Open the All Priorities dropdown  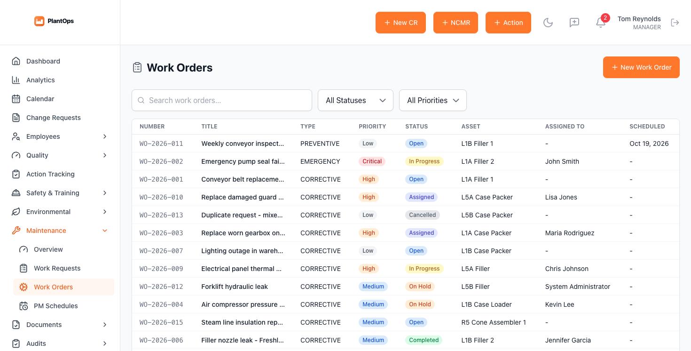[x=433, y=100]
